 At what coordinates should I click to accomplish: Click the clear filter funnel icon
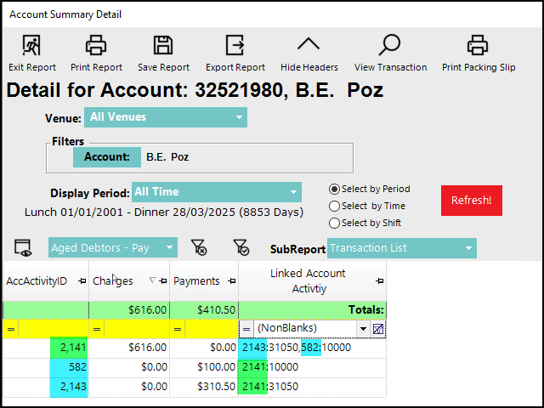pyautogui.click(x=199, y=247)
